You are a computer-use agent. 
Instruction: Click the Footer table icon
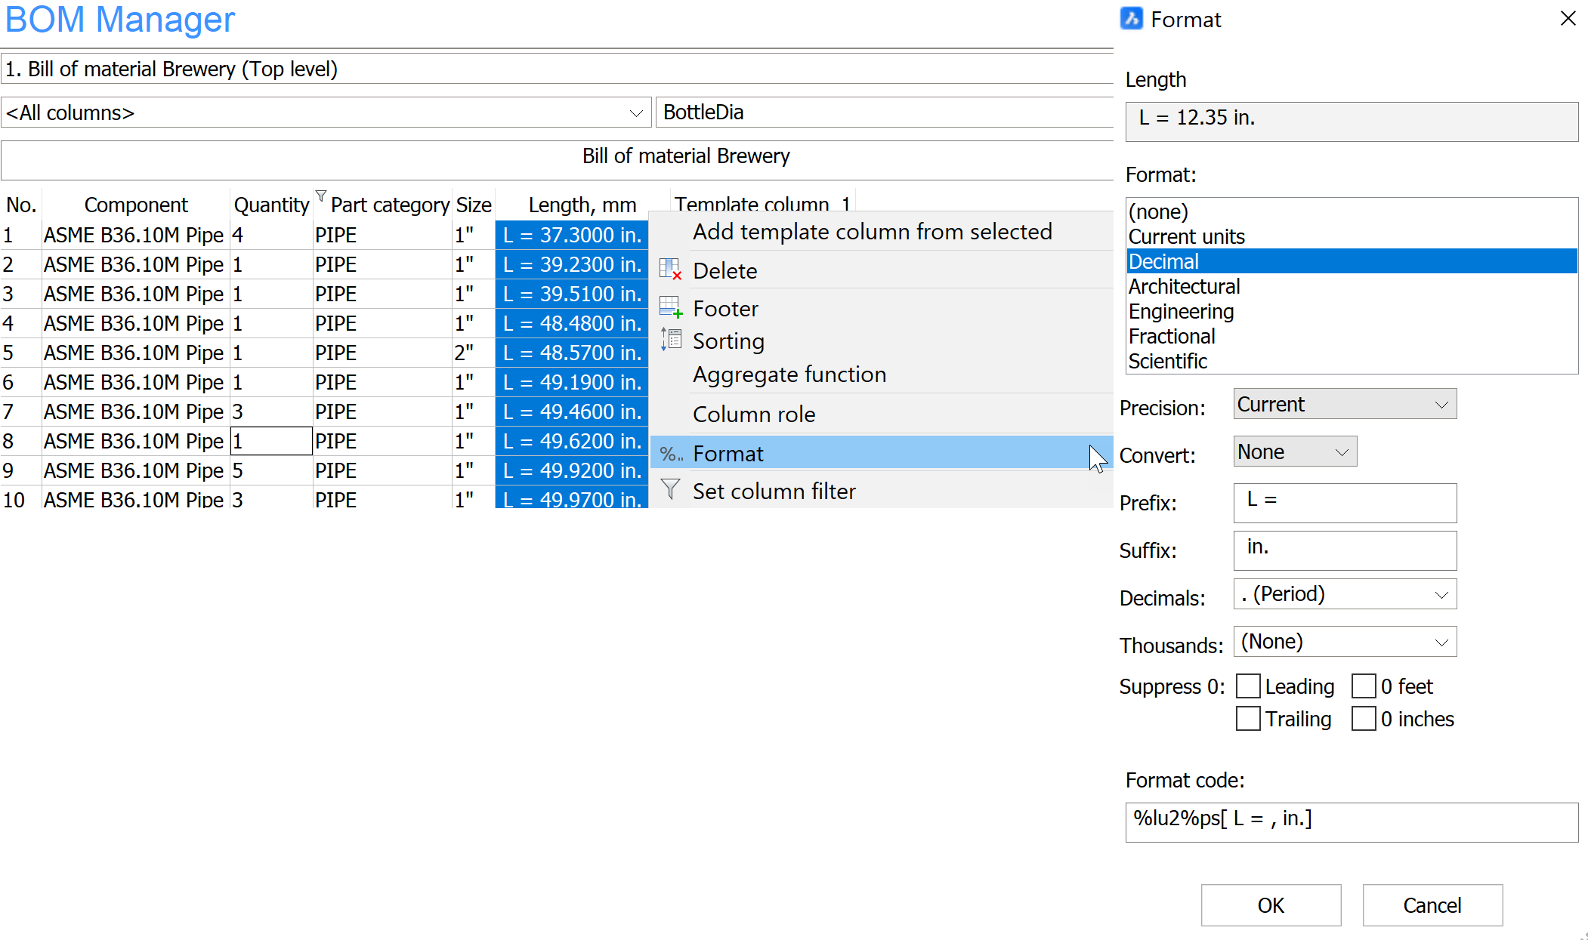click(x=670, y=307)
